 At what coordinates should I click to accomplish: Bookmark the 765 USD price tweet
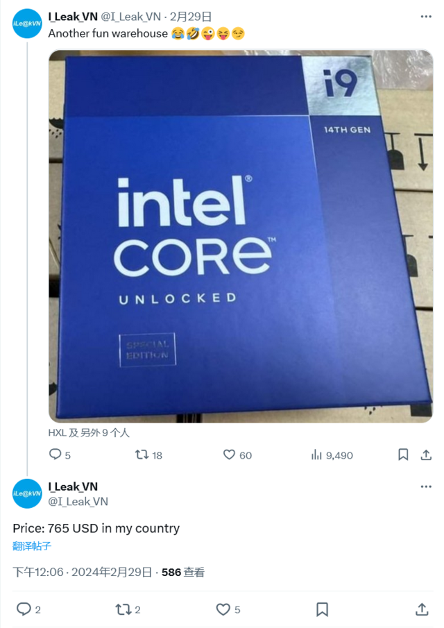323,609
